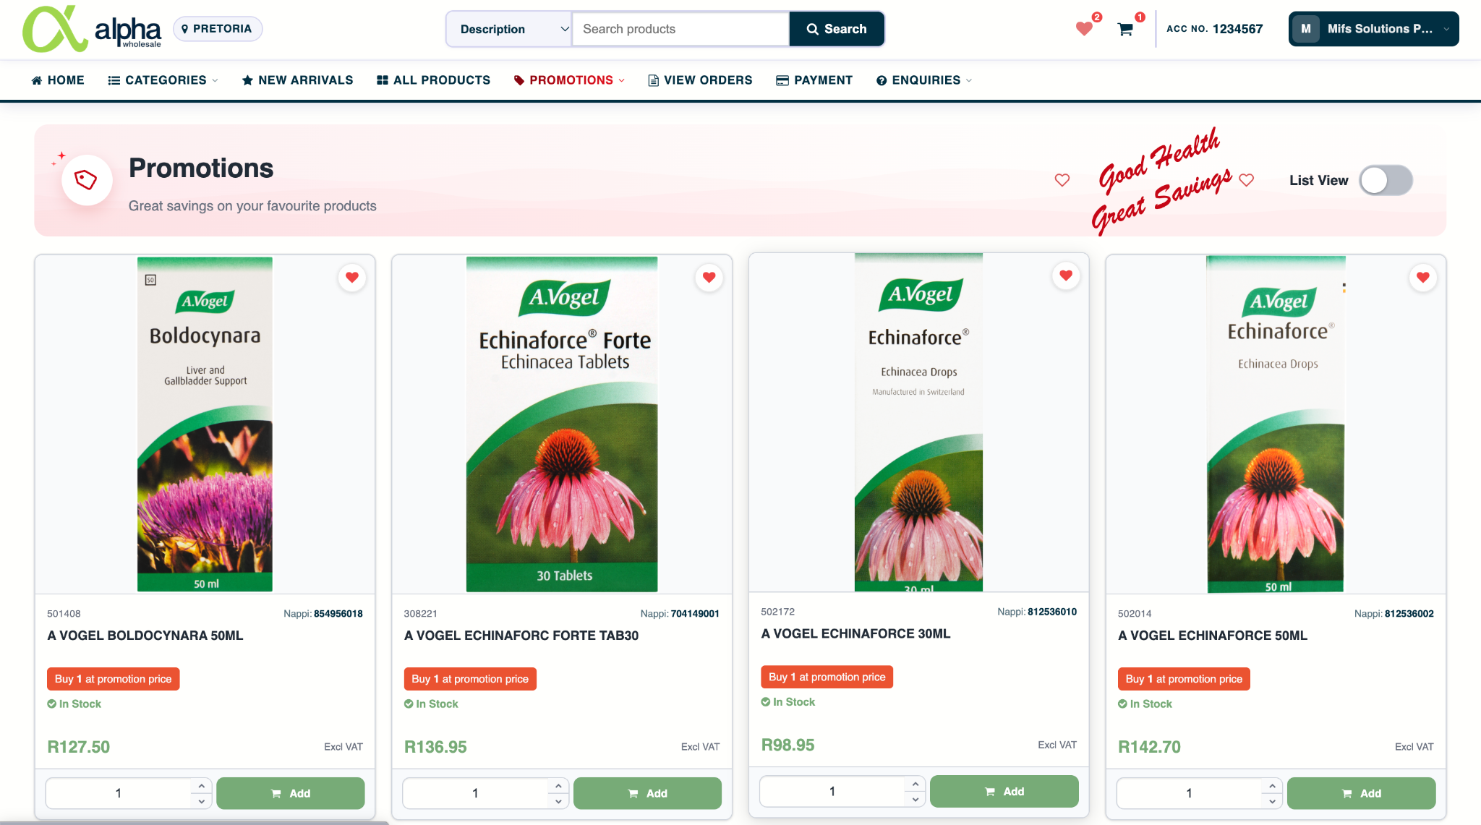Toggle favourite heart on Echinaforc Forte TAB30 card
The height and width of the screenshot is (825, 1481).
(x=709, y=277)
